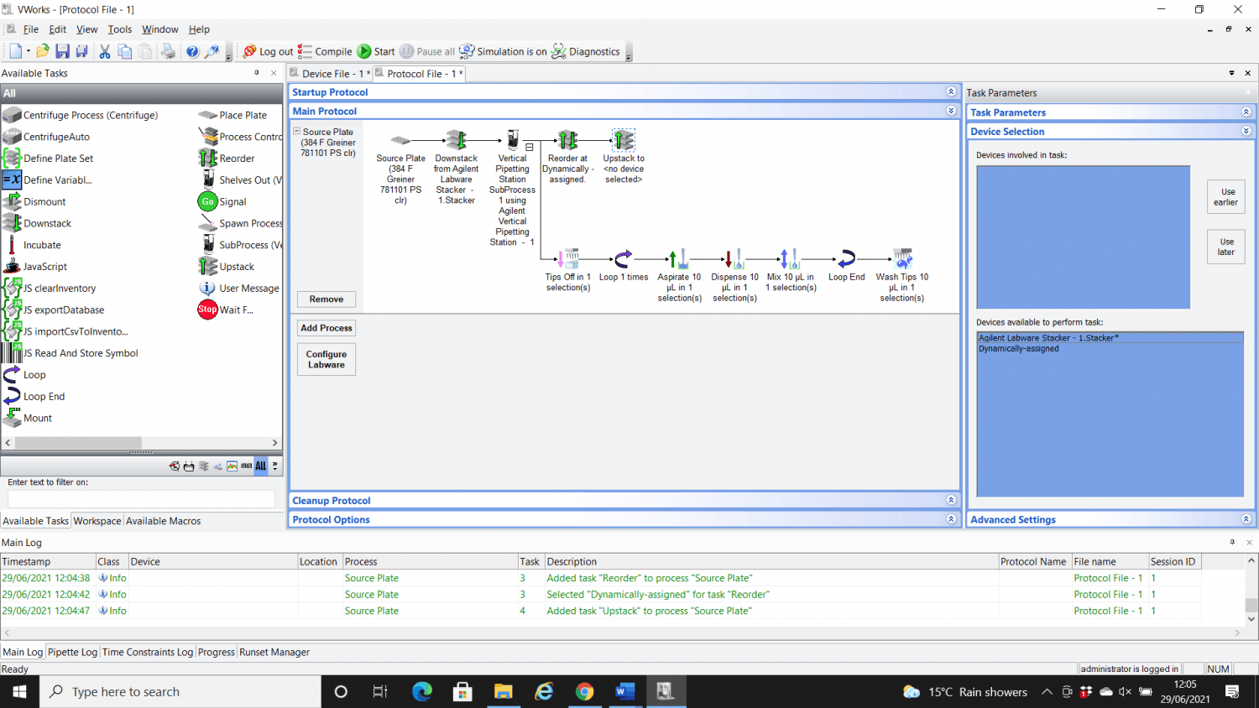Collapse the Source Plate process tree
The width and height of the screenshot is (1259, 708).
[296, 131]
